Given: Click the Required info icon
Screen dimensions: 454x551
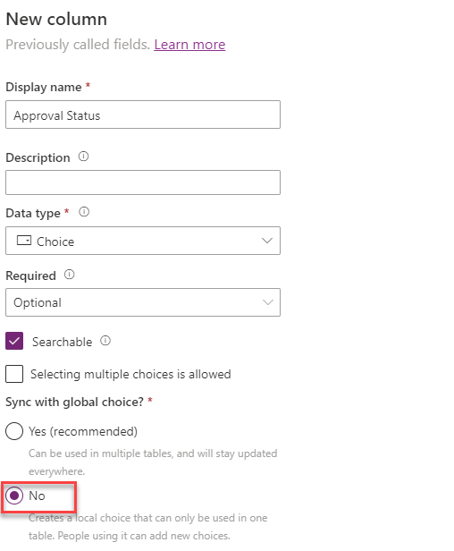Looking at the screenshot, I should click(x=69, y=275).
